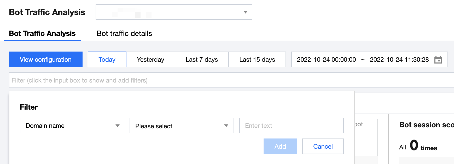454x164 pixels.
Task: Open the Domain name filter dropdown
Action: (x=72, y=125)
